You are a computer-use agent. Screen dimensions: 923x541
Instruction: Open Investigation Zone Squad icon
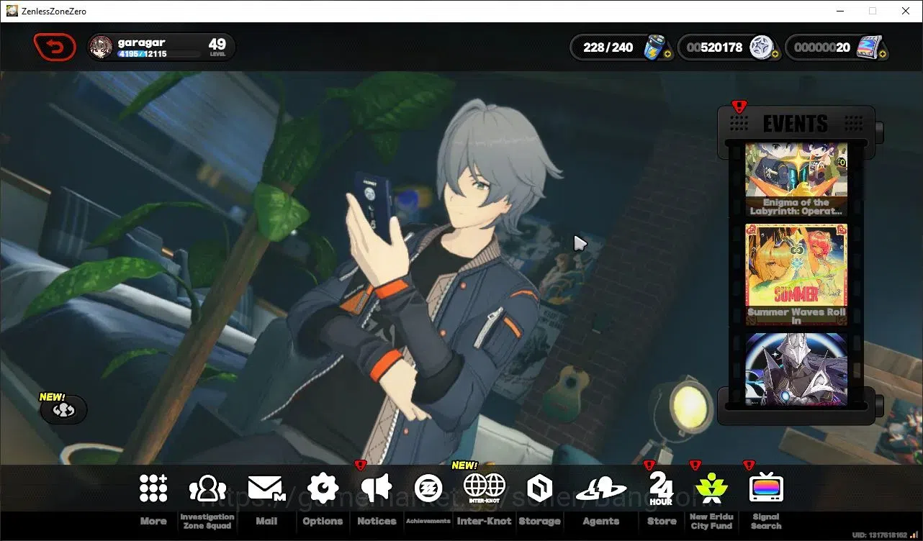207,488
